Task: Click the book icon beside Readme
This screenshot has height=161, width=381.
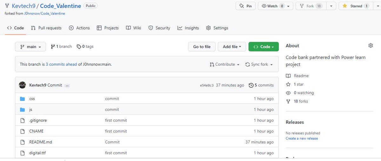Action: click(x=288, y=76)
